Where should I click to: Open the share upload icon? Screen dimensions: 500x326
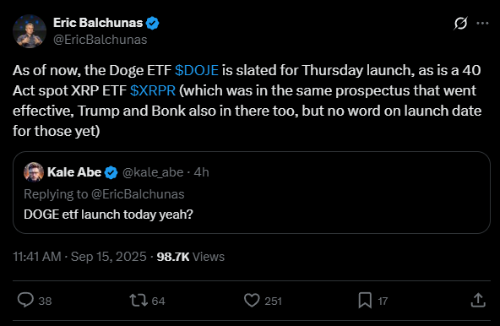pyautogui.click(x=478, y=300)
